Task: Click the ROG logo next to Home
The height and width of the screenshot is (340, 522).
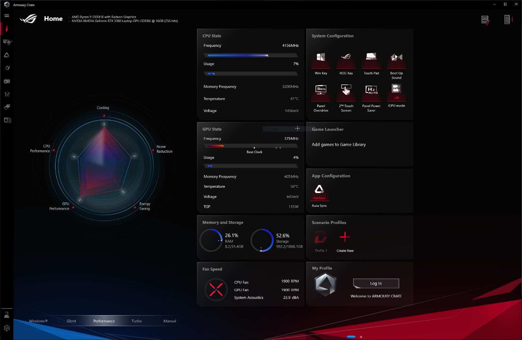Action: click(29, 19)
